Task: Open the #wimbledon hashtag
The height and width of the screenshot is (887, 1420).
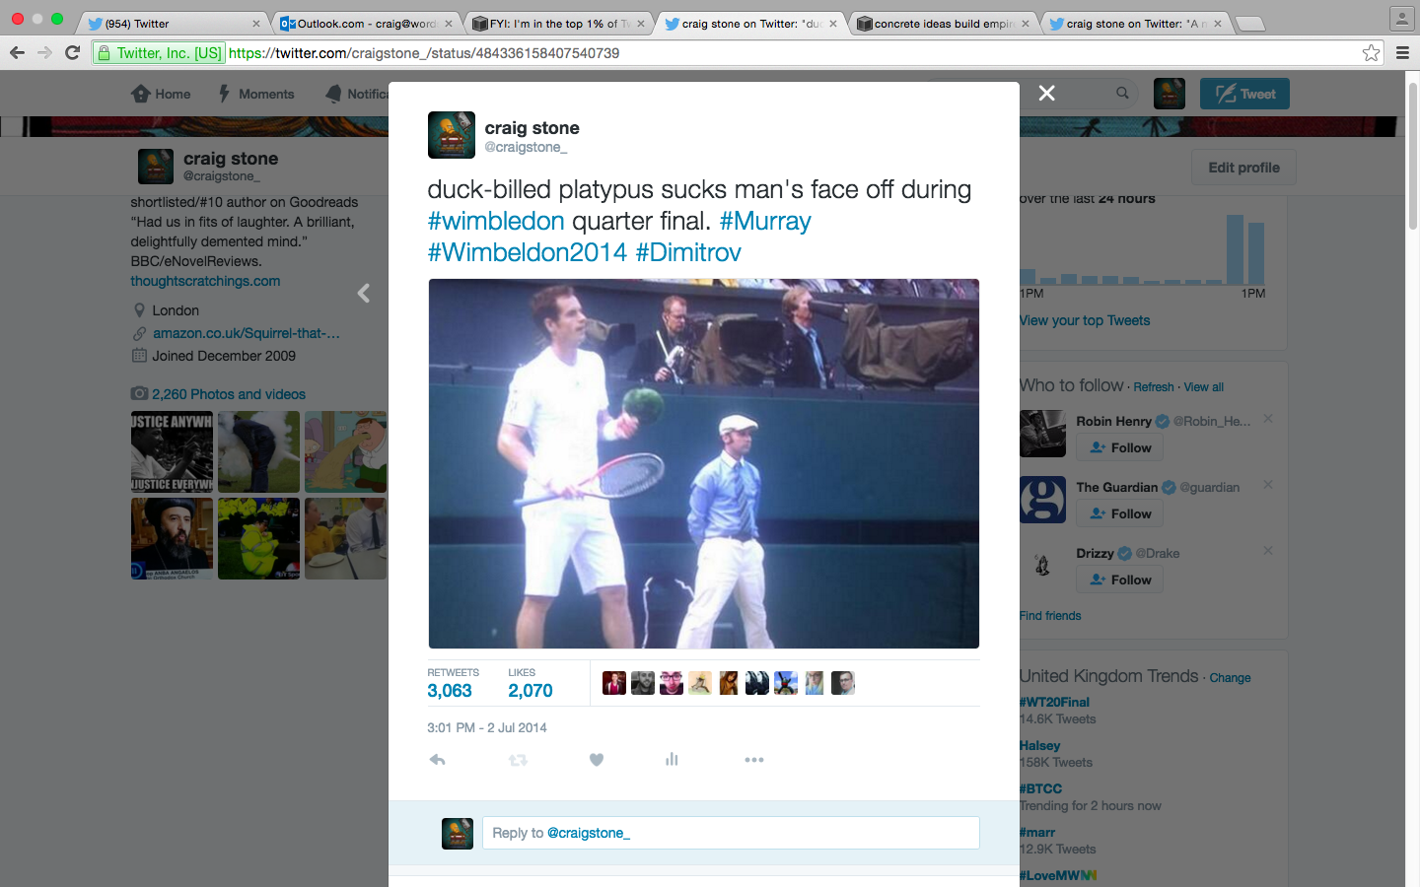Action: pos(496,221)
